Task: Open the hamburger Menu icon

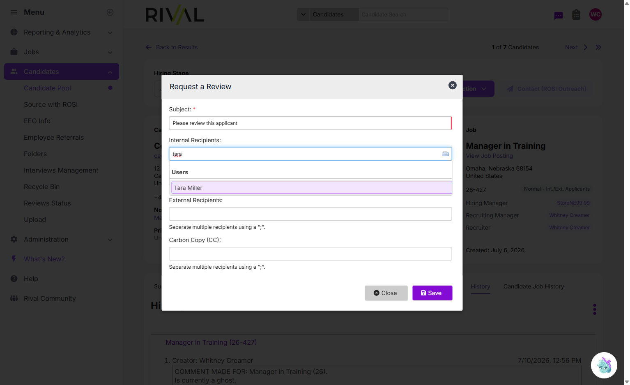Action: click(14, 12)
